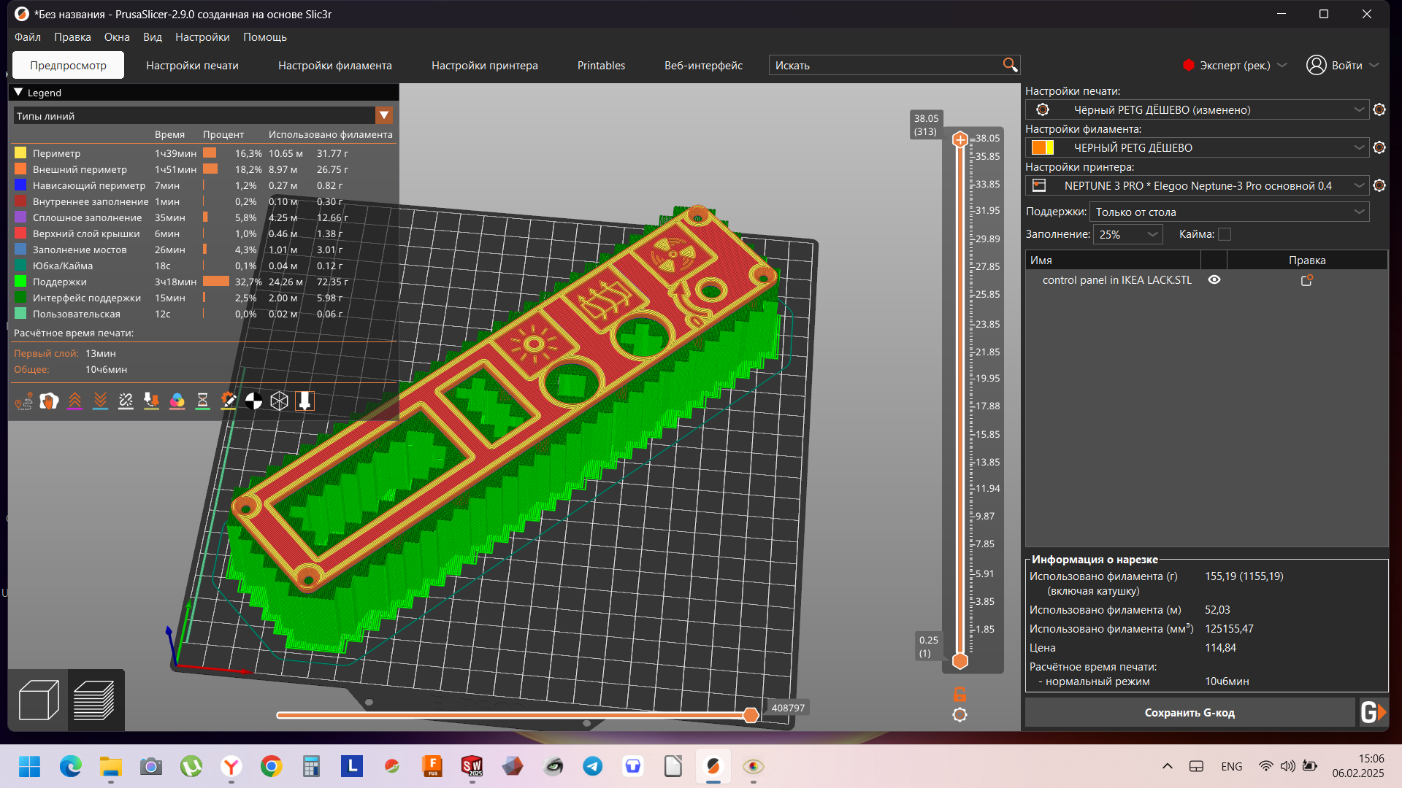Toggle deretractions display icon
Image resolution: width=1402 pixels, height=788 pixels.
[100, 401]
